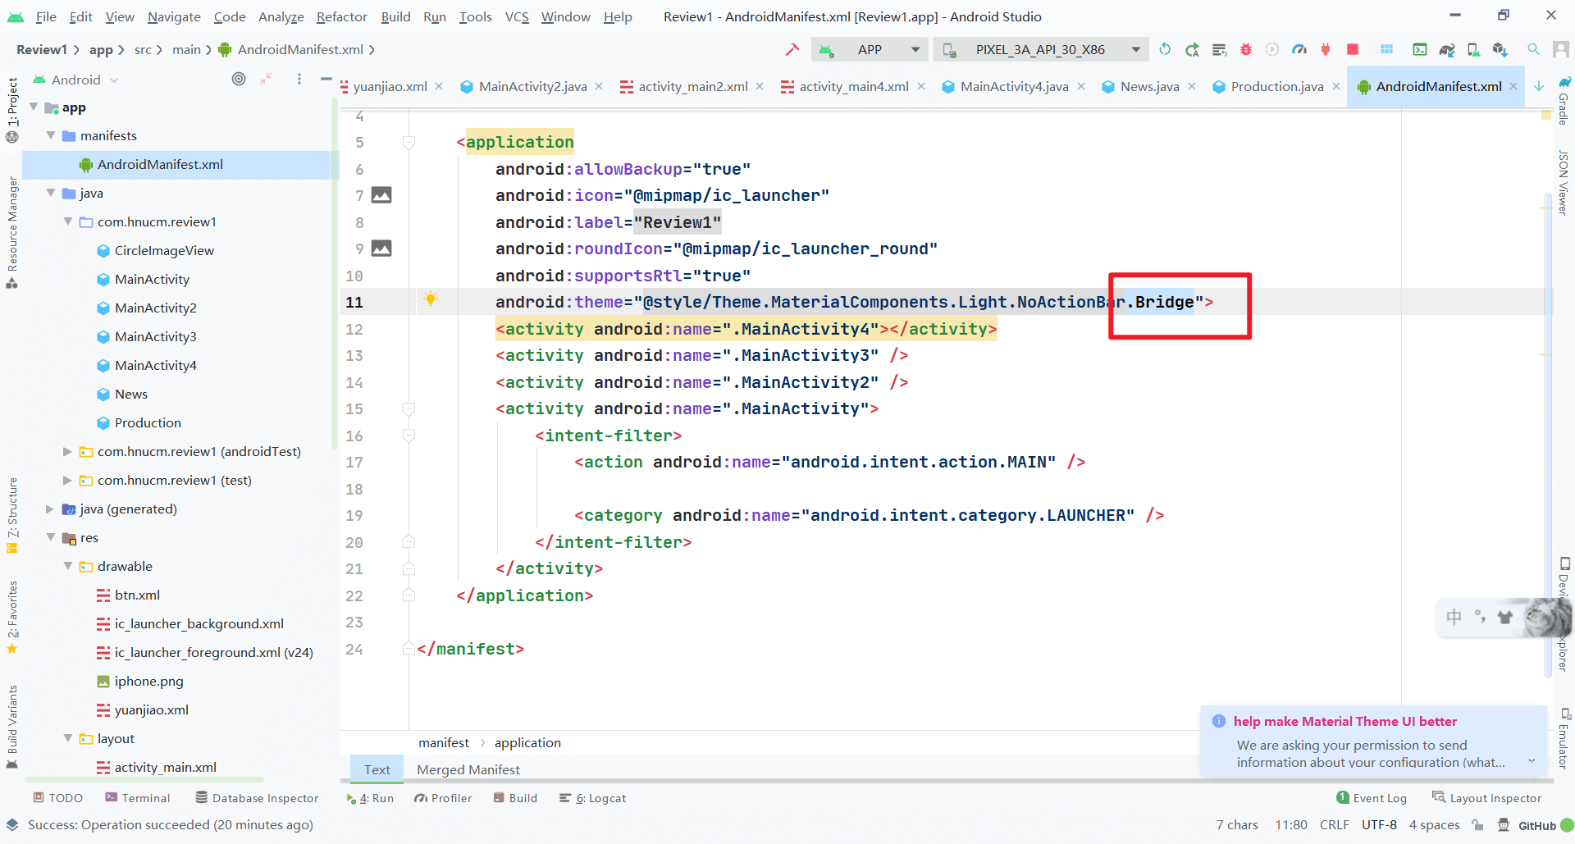
Task: Click the Debug bug icon
Action: pos(1245,50)
